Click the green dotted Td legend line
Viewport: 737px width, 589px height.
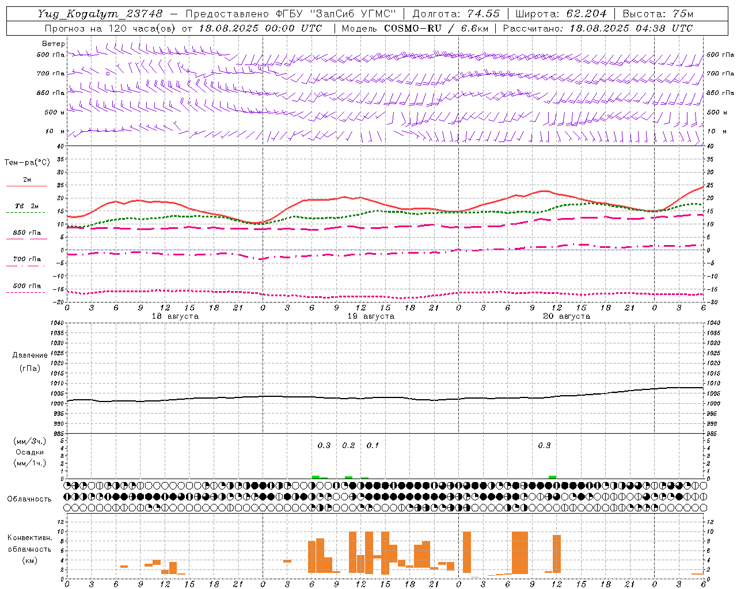[x=25, y=212]
